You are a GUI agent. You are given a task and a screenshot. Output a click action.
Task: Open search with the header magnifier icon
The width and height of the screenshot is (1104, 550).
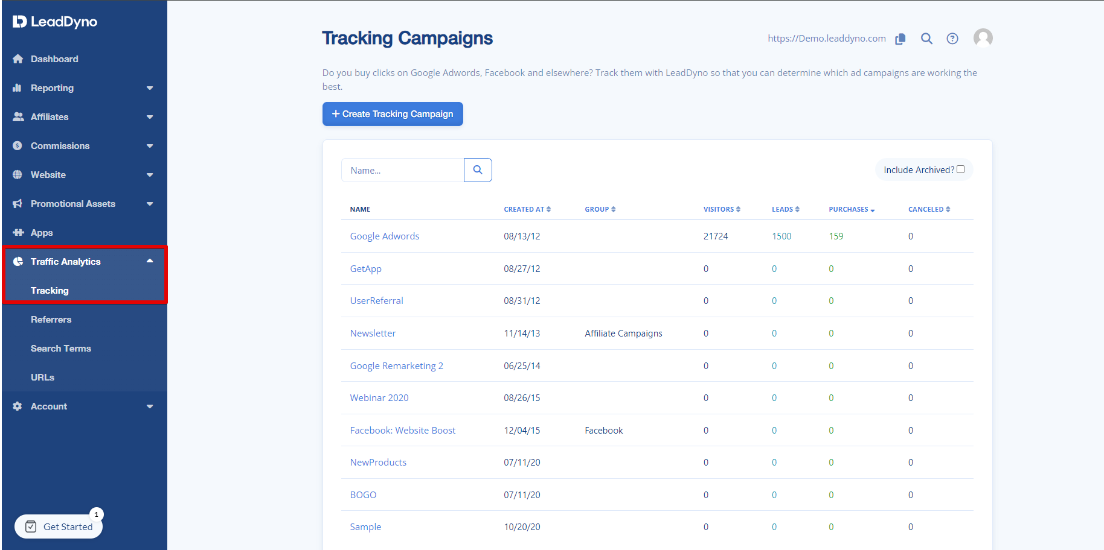pyautogui.click(x=926, y=39)
